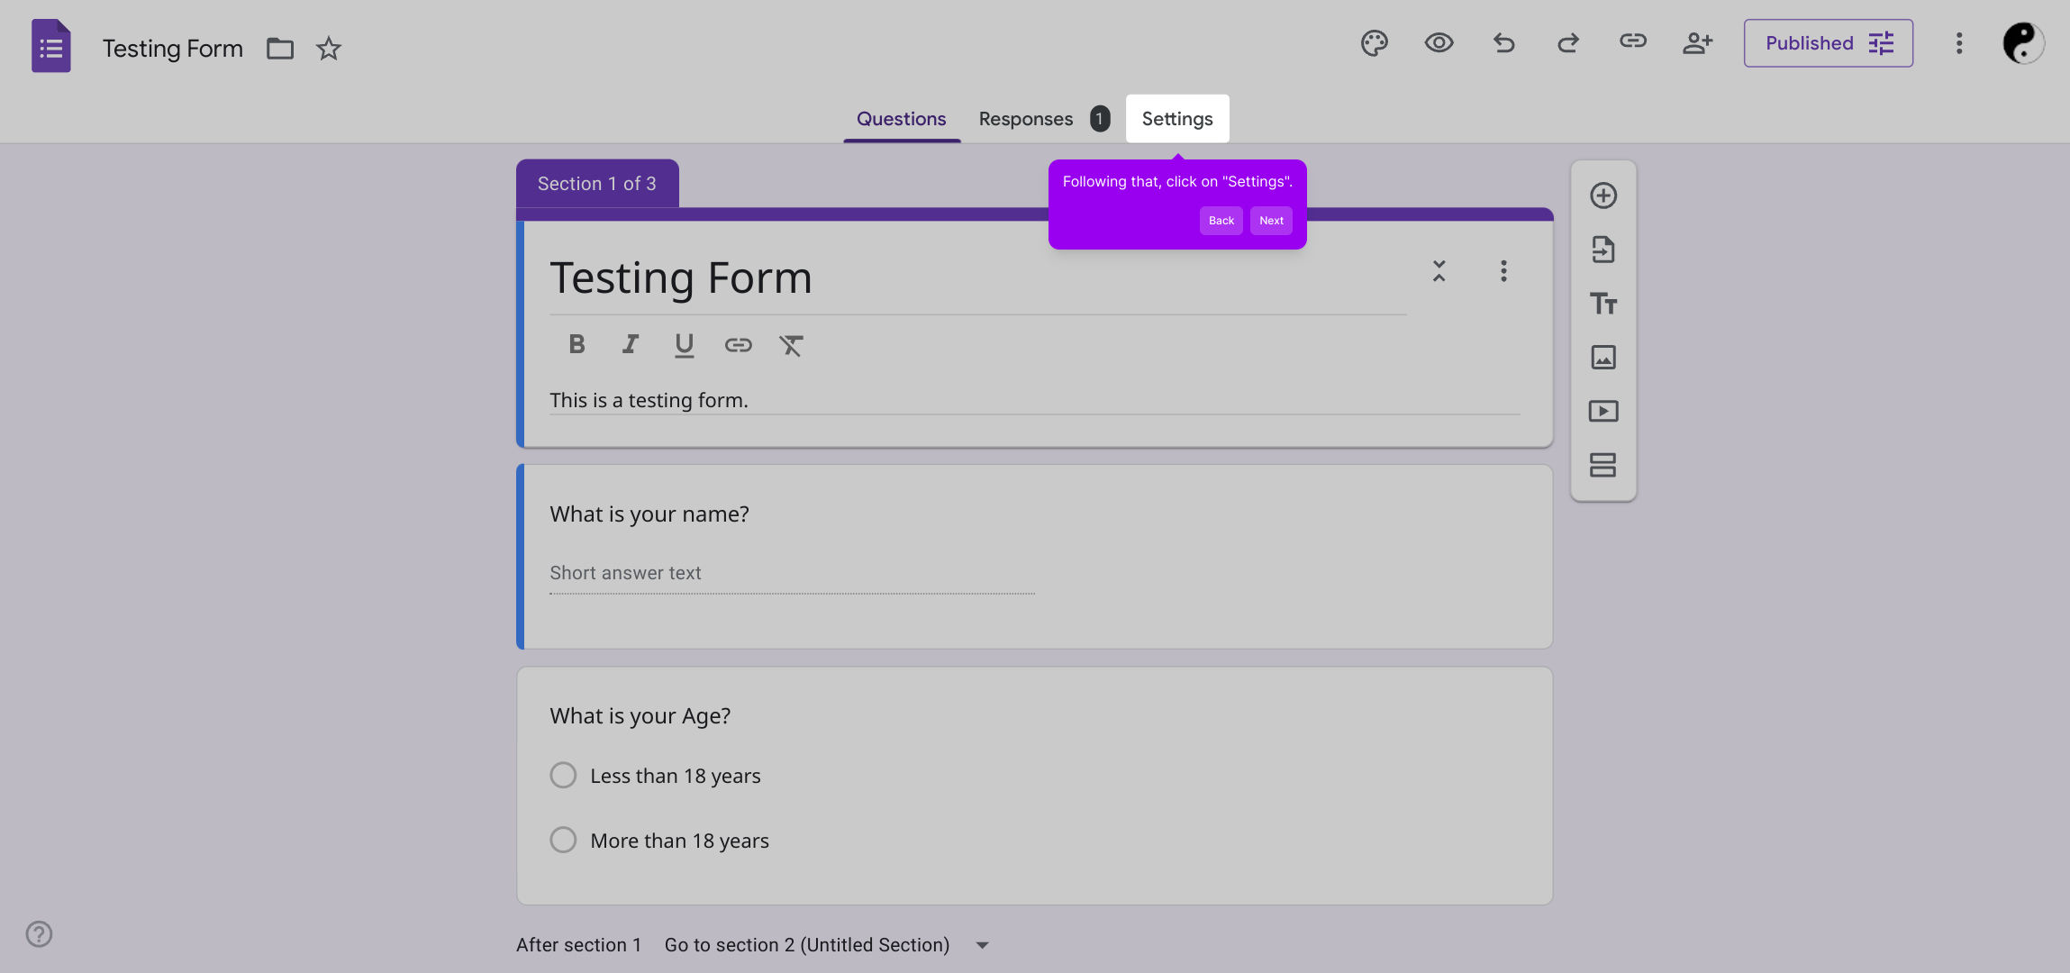Image resolution: width=2070 pixels, height=973 pixels.
Task: Open the Customize theme palette
Action: pyautogui.click(x=1374, y=43)
